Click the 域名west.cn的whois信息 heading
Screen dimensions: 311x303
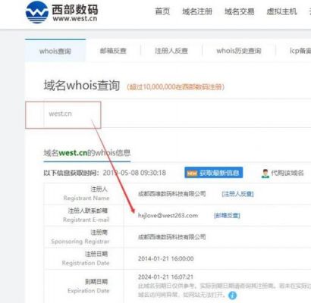(87, 153)
